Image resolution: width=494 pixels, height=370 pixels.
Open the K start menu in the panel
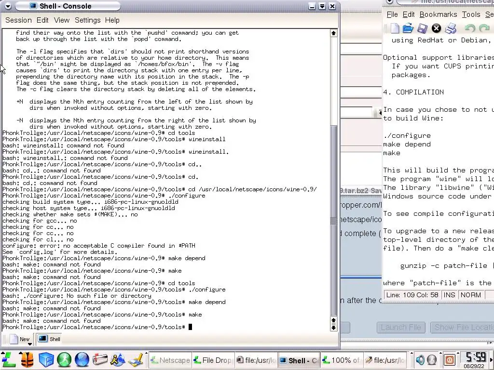coord(9,359)
